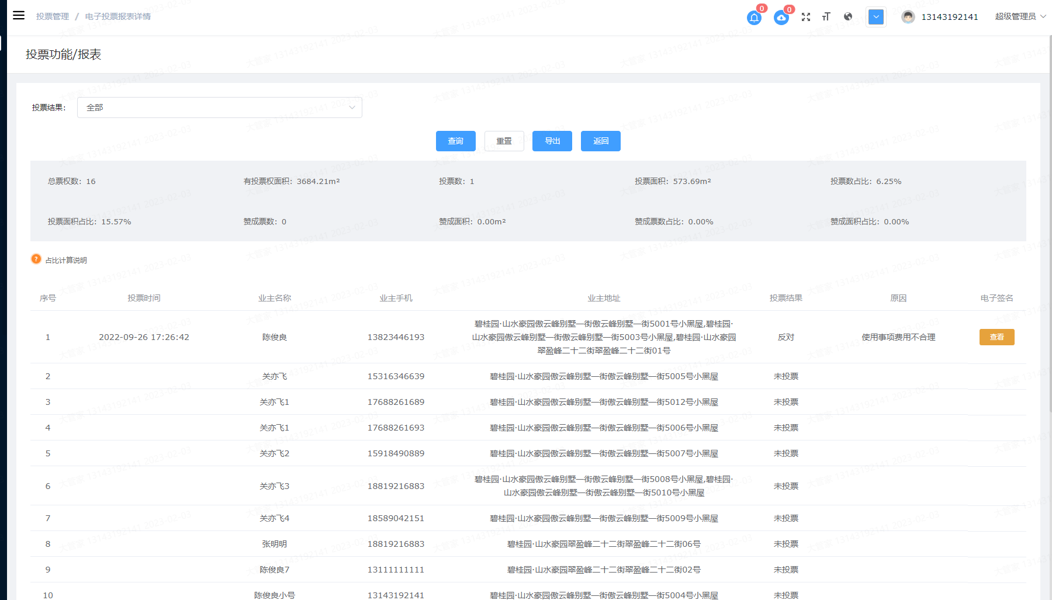Click phone number 15316346639
The image size is (1052, 600).
coord(396,376)
